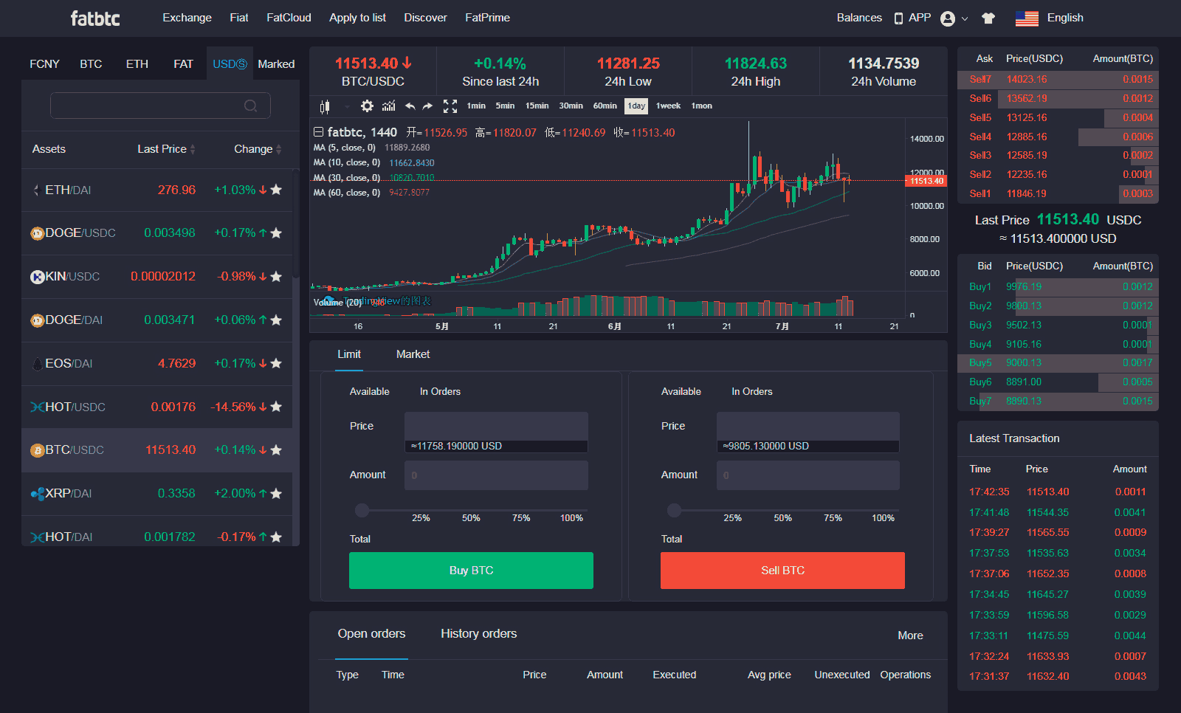The width and height of the screenshot is (1181, 713).
Task: Click the US flag language icon
Action: [x=1027, y=18]
